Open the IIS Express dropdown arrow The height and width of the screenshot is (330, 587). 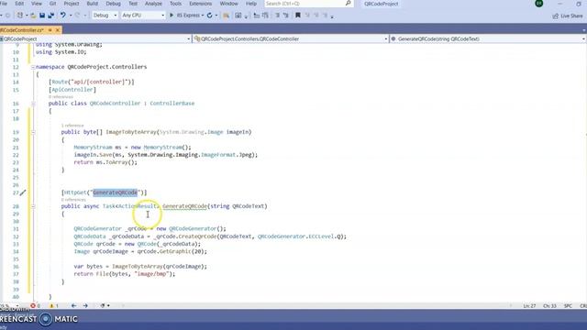203,16
